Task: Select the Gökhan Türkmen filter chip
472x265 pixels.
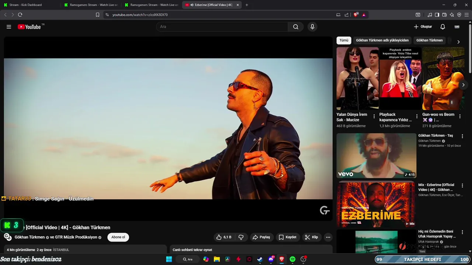Action: tap(430, 40)
